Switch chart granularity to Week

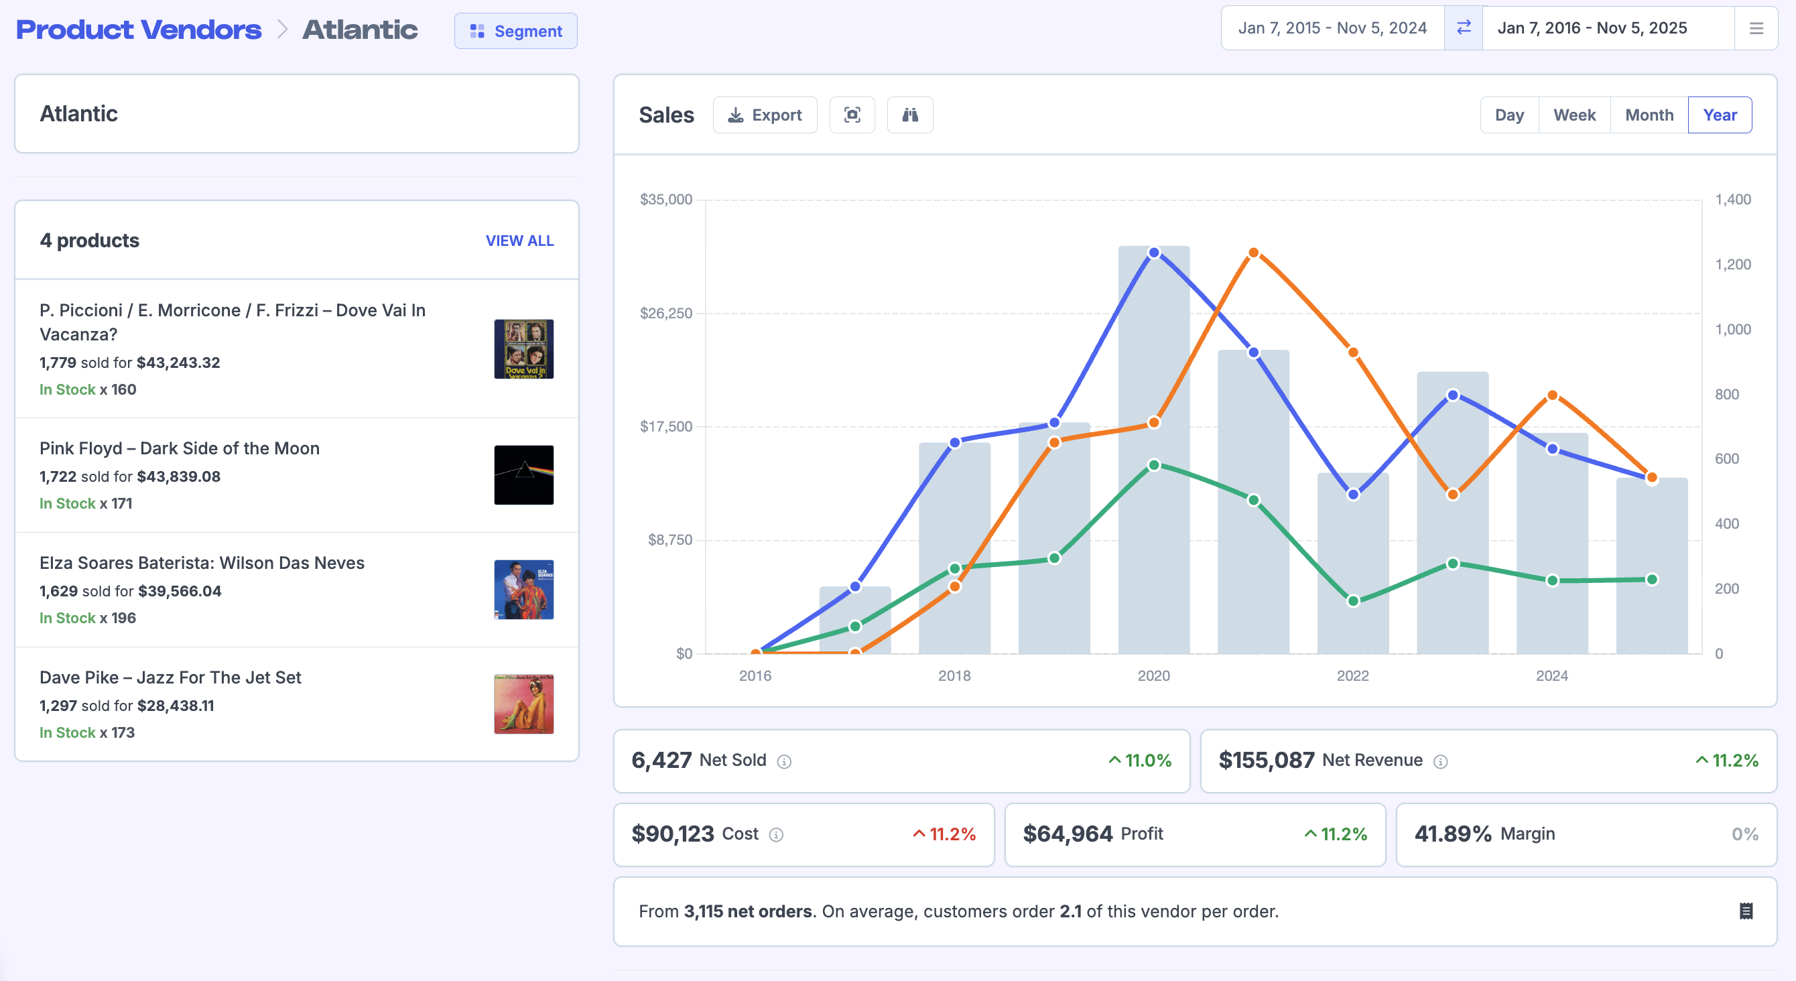pyautogui.click(x=1574, y=115)
